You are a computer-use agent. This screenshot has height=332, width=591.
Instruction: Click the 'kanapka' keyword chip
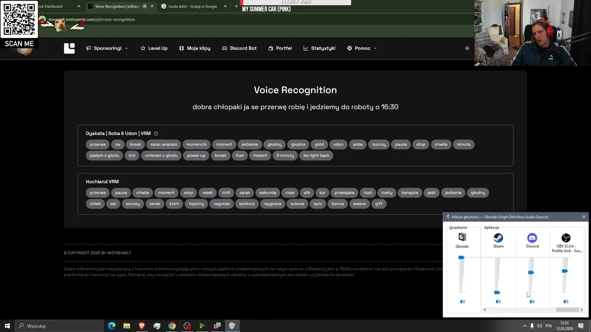pos(410,193)
